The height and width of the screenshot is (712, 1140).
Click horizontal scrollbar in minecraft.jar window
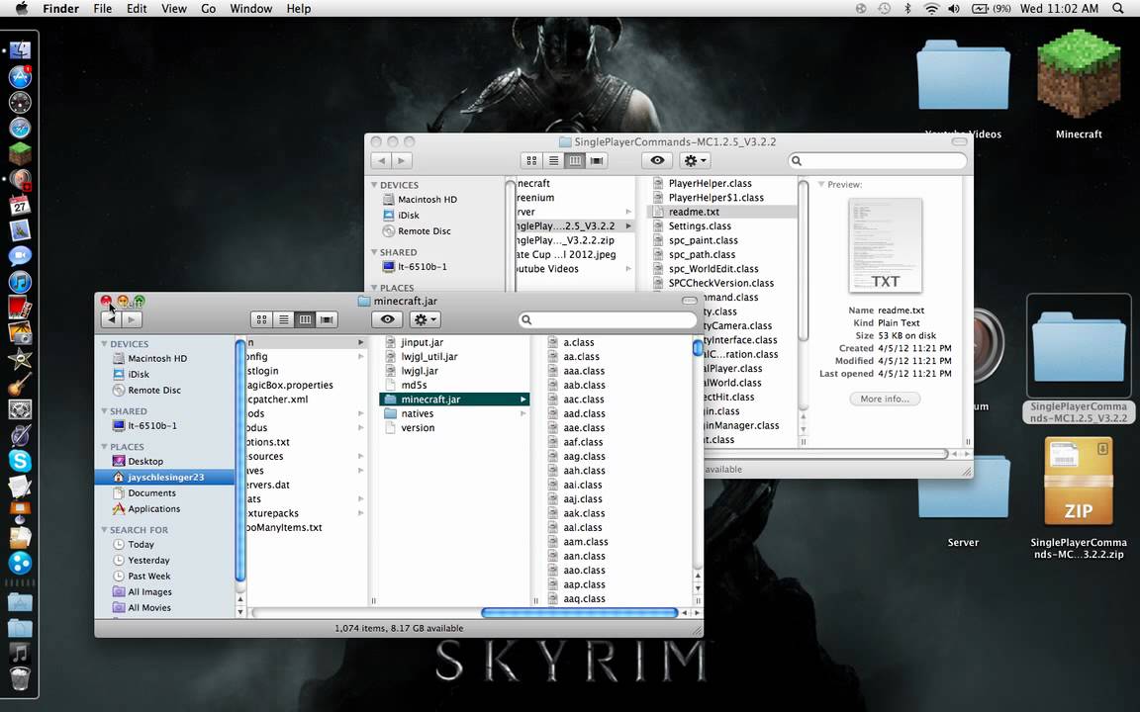pyautogui.click(x=580, y=613)
